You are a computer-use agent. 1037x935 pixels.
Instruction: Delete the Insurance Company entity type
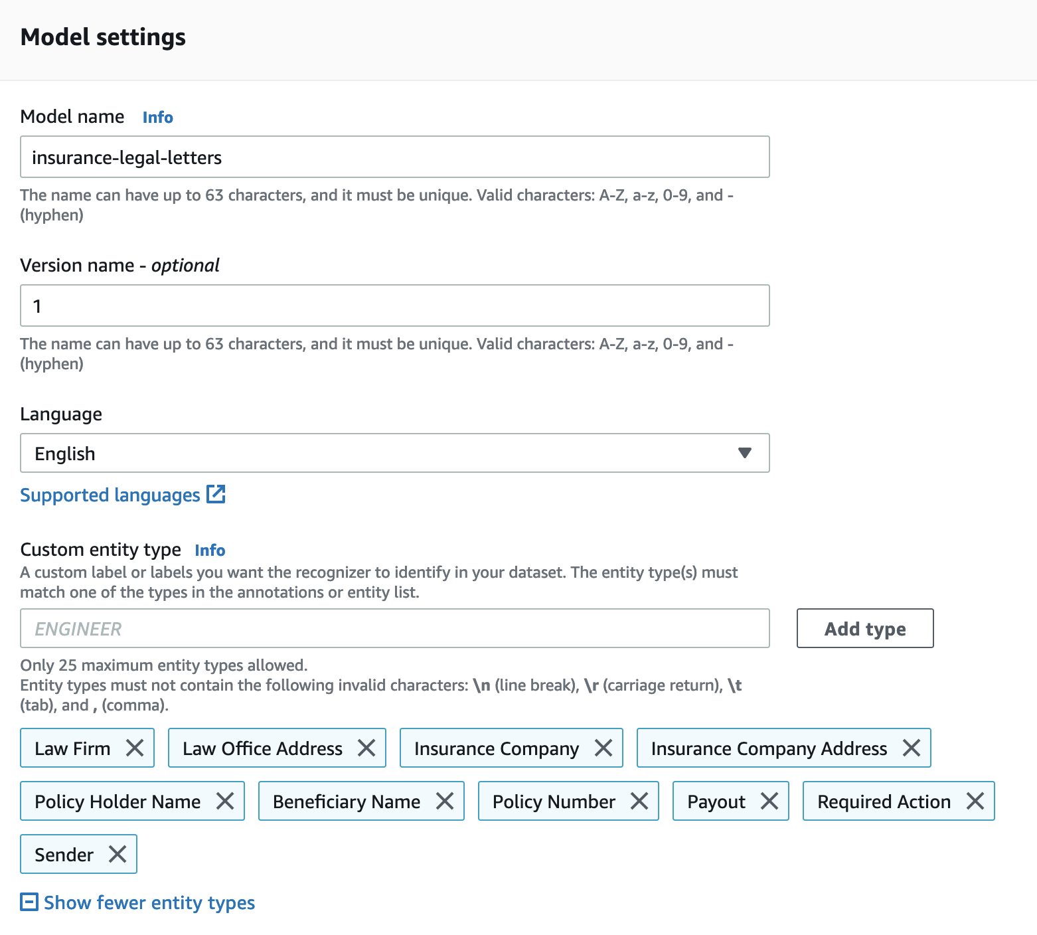[603, 748]
